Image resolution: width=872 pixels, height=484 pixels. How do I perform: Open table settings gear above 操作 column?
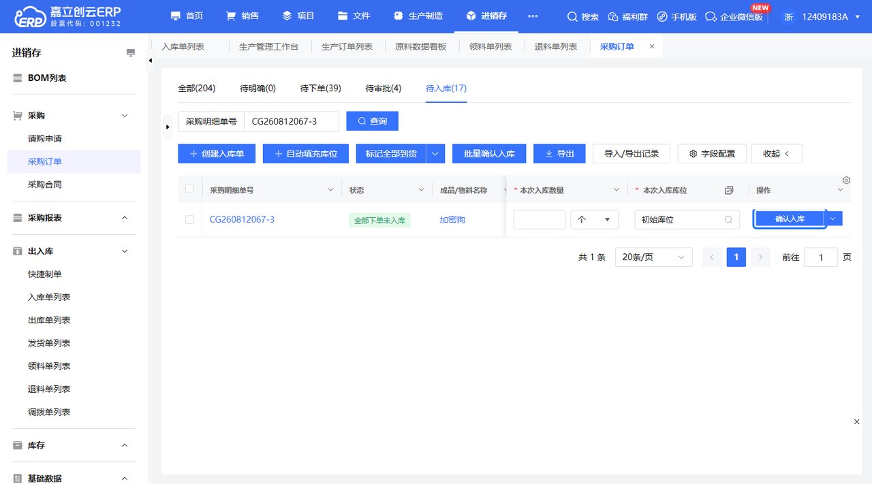(847, 180)
